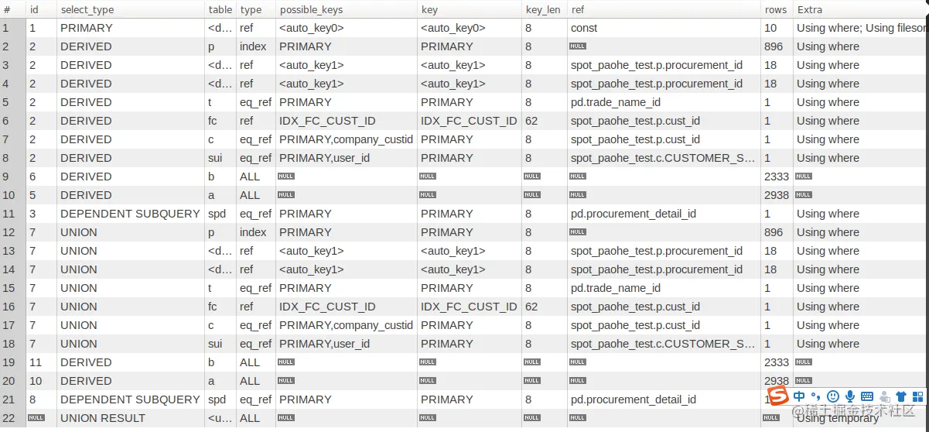The width and height of the screenshot is (929, 432).
Task: Click the key_len column header
Action: click(x=544, y=9)
